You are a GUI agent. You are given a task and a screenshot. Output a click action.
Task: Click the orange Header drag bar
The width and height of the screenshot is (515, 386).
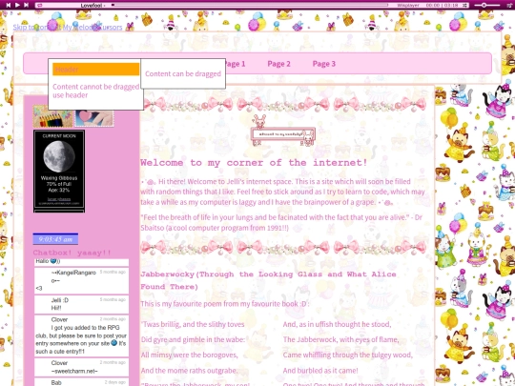coord(96,70)
